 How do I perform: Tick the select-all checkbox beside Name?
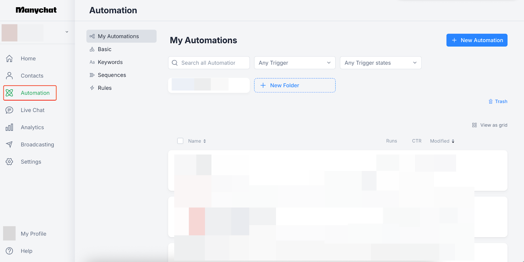180,141
